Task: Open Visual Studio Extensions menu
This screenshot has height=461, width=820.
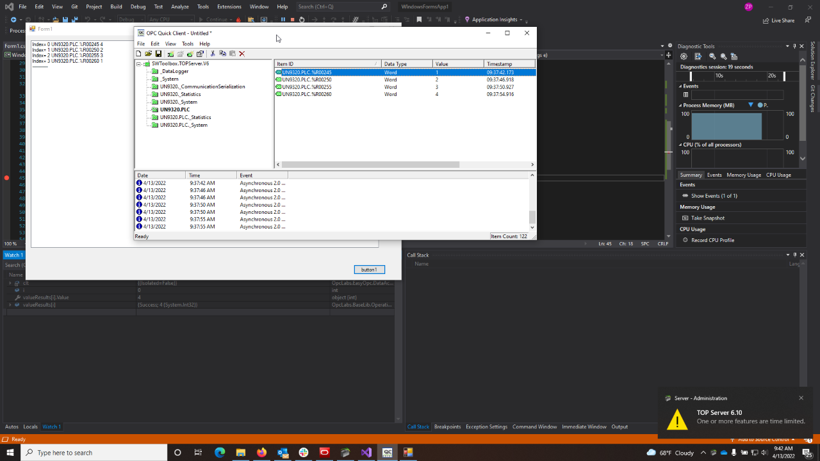Action: click(229, 6)
